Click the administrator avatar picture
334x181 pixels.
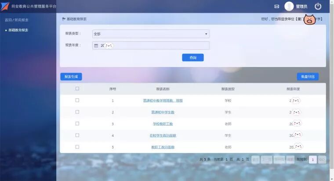coord(289,6)
